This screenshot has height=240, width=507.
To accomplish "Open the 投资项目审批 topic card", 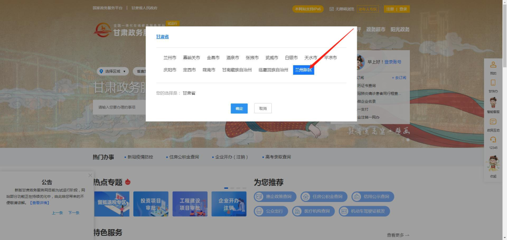I will [x=151, y=204].
